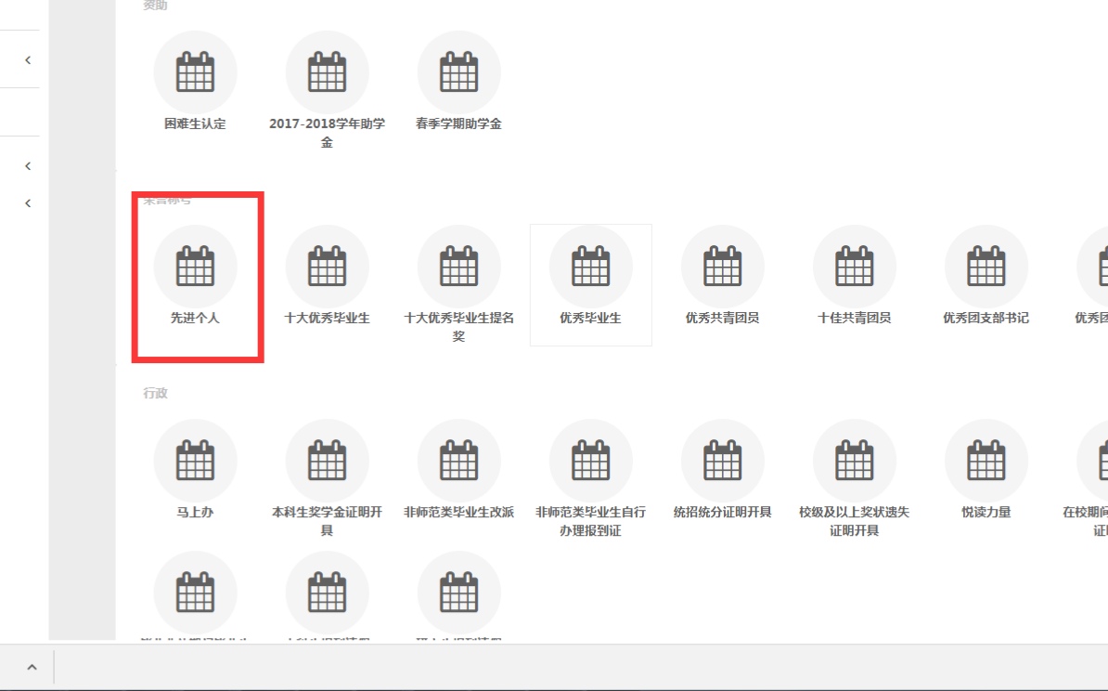Expand the topmost left sidebar chevron
The width and height of the screenshot is (1108, 691).
point(28,59)
